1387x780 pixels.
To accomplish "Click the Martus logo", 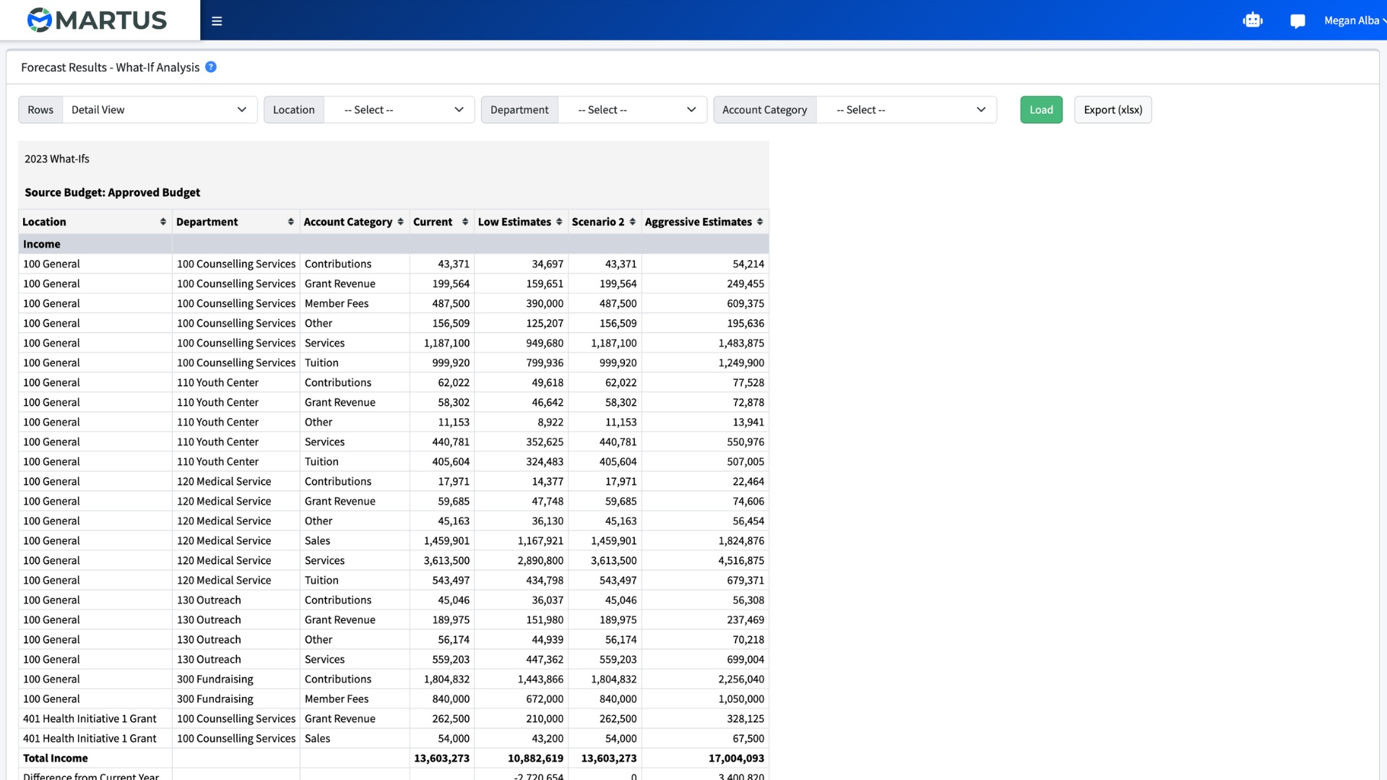I will pos(97,20).
